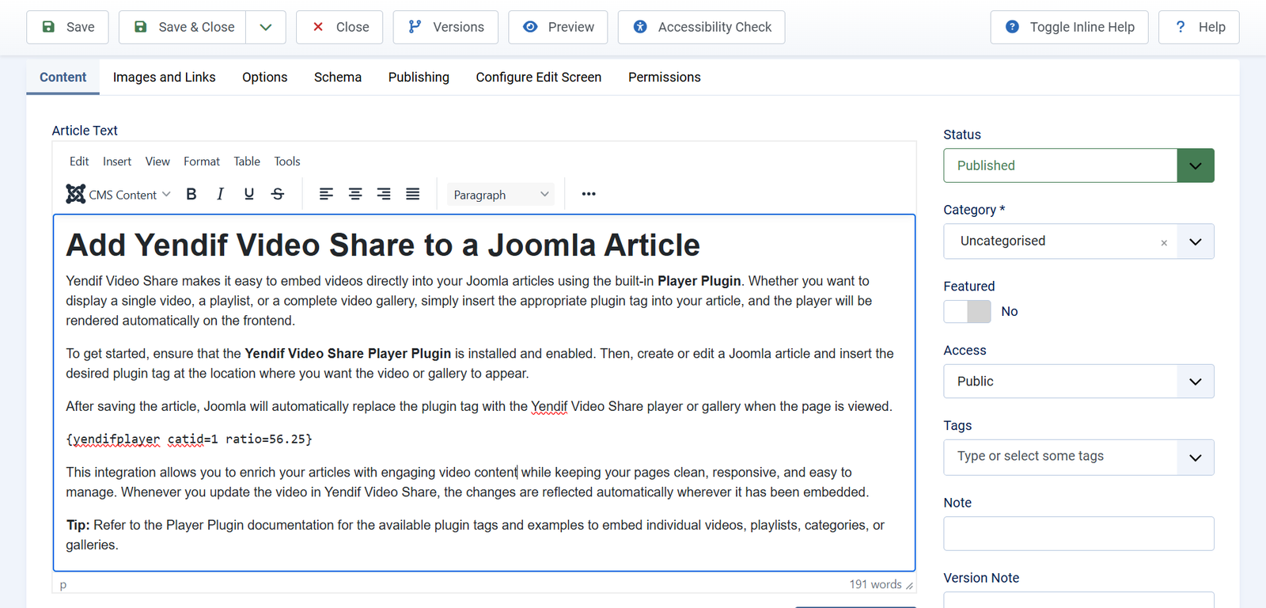1266x608 pixels.
Task: Expand the Category dropdown
Action: tap(1196, 241)
